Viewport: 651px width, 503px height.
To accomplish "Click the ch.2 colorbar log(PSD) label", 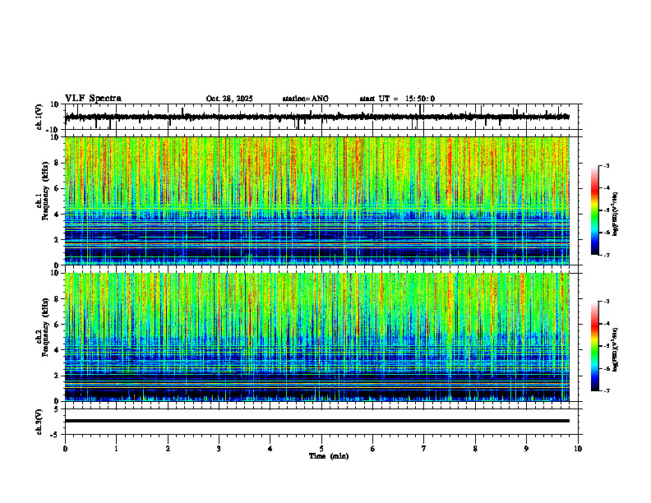I will [x=616, y=349].
